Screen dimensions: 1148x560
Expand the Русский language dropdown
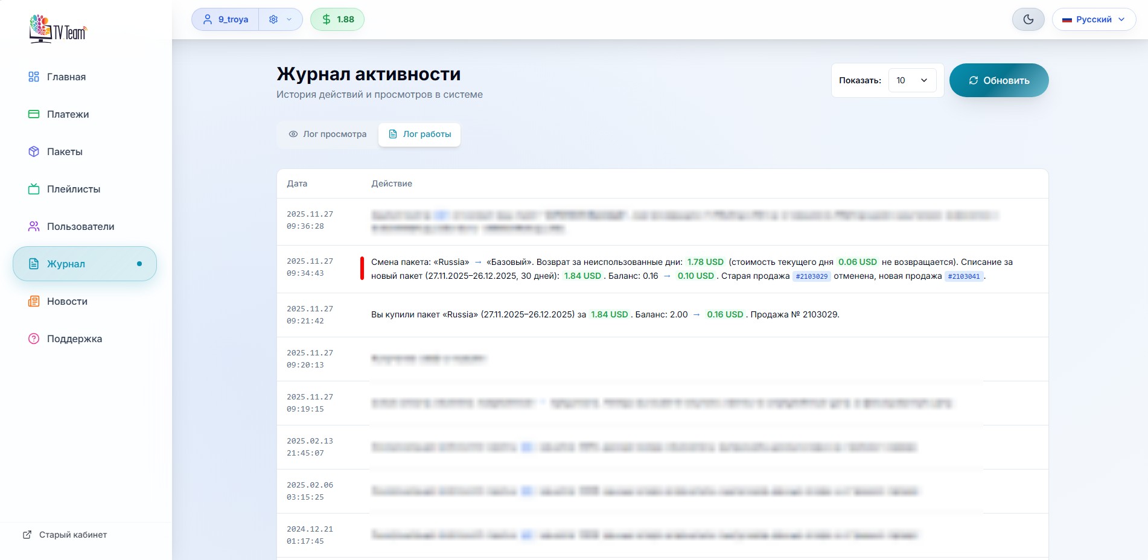click(1094, 19)
